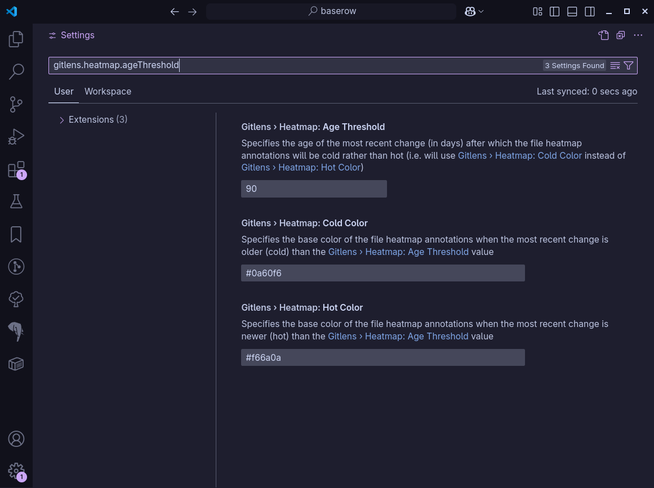Edit the Age Threshold value 90
This screenshot has width=654, height=488.
314,189
